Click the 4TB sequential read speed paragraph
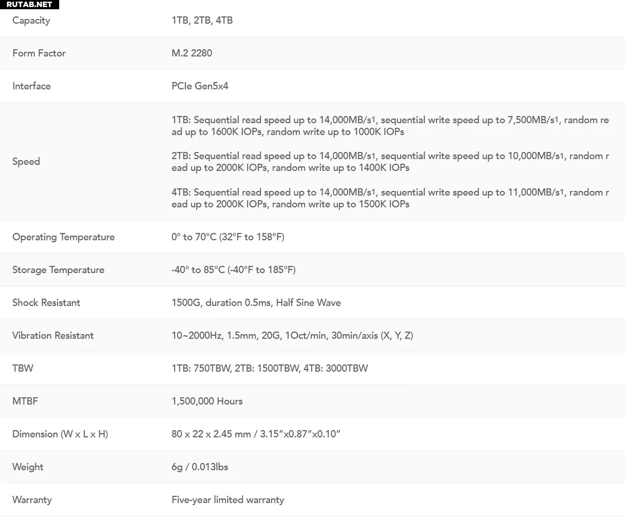 tap(390, 198)
